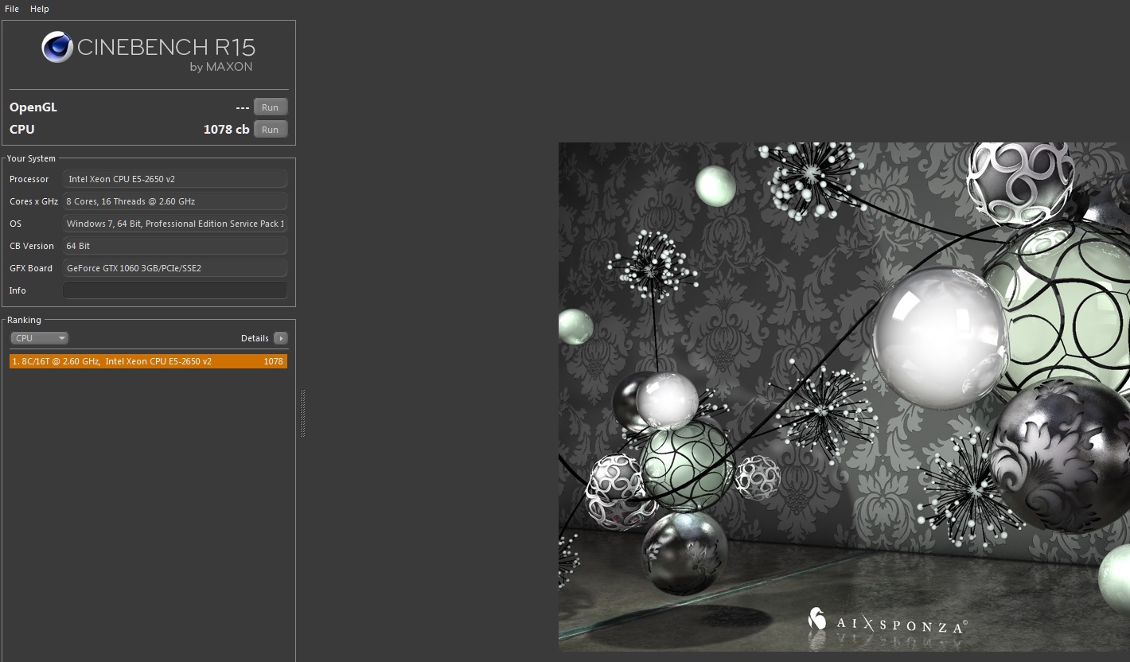This screenshot has height=662, width=1130.
Task: Click the CB Version '64 Bit' value
Action: click(175, 246)
